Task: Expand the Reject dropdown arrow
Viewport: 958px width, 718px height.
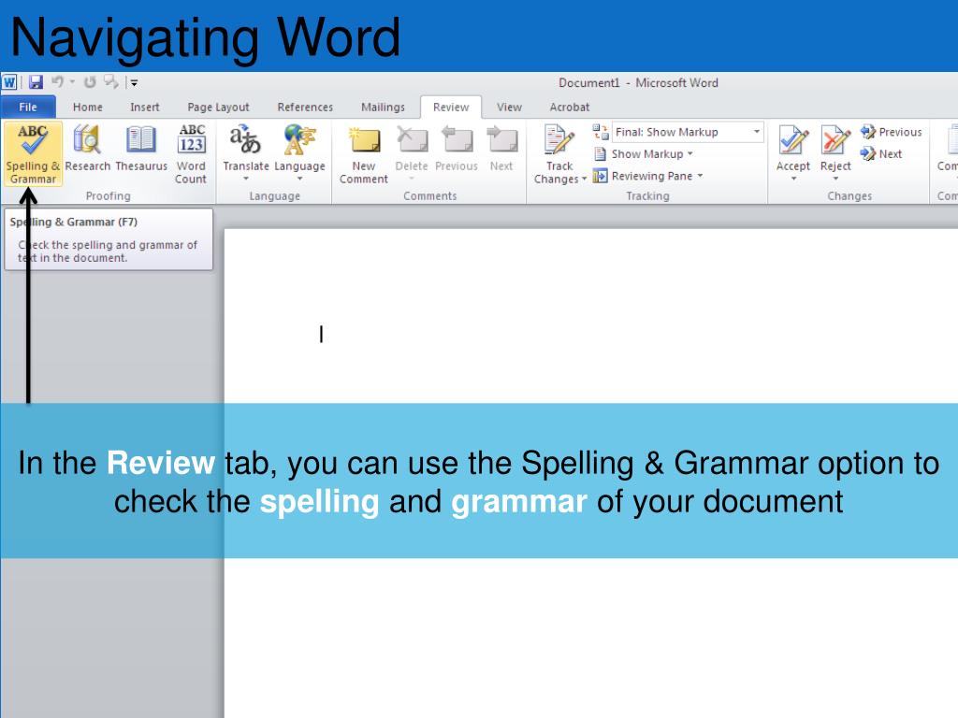Action: (x=835, y=179)
